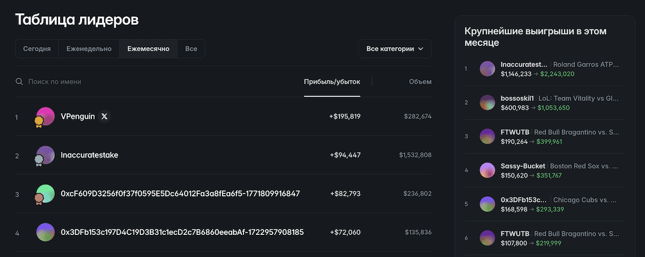Open FTWUTB profile with $219,999 win
The height and width of the screenshot is (257, 645).
(515, 233)
